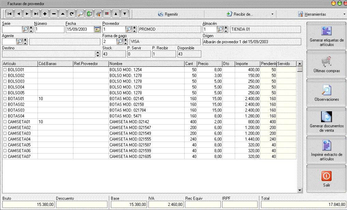Jump to the last record
This screenshot has width=347, height=210.
[x=36, y=14]
